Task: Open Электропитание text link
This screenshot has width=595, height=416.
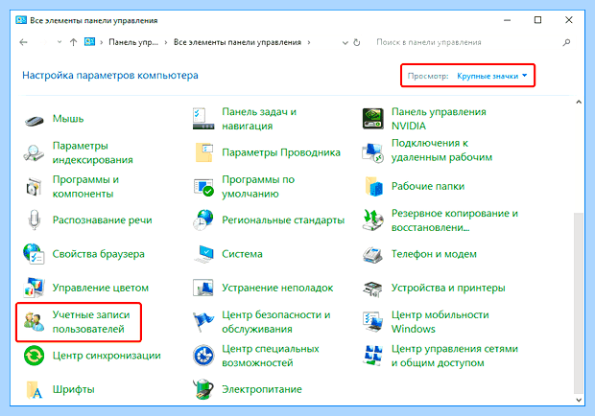Action: (262, 389)
